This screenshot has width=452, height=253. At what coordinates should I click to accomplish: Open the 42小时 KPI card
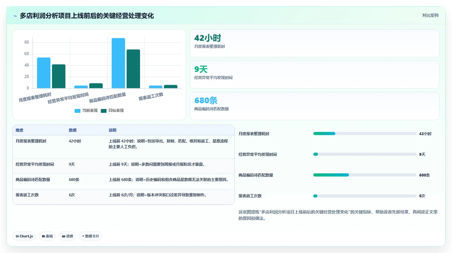pyautogui.click(x=315, y=43)
